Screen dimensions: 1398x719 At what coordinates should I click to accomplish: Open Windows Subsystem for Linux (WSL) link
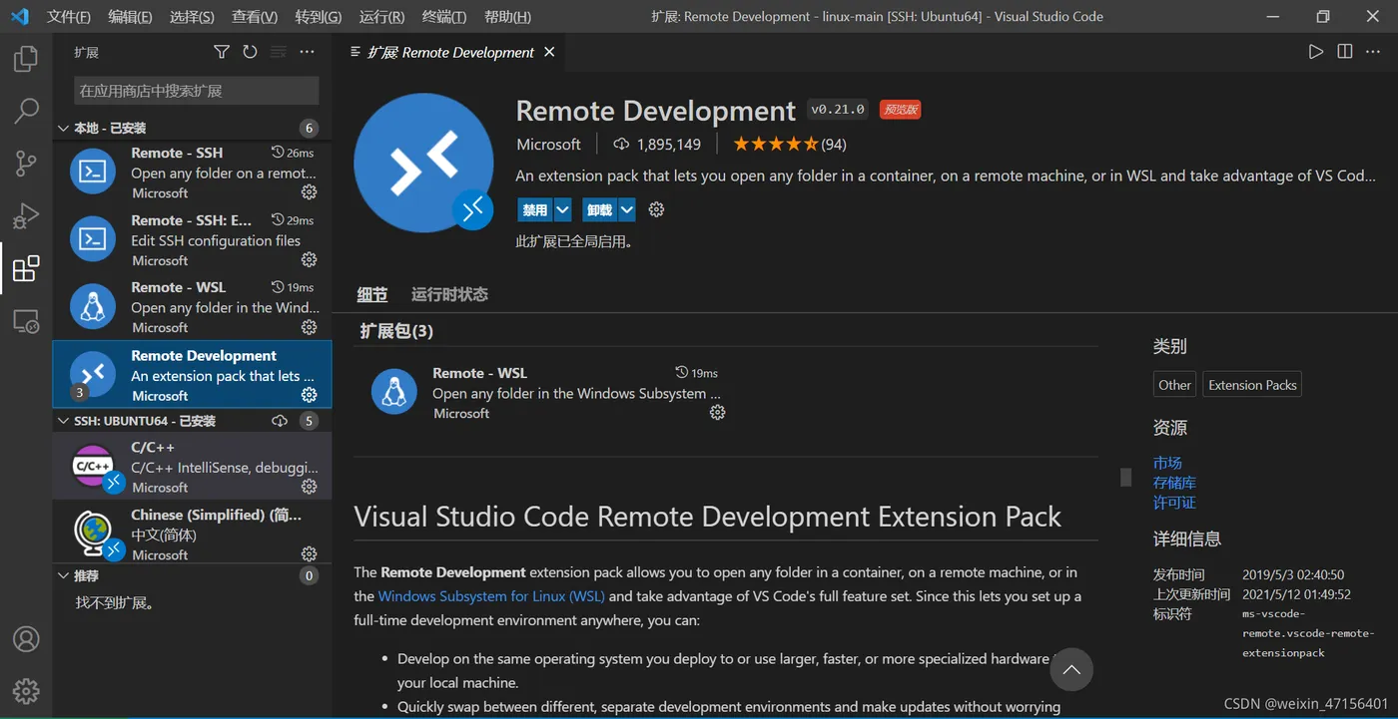[491, 596]
